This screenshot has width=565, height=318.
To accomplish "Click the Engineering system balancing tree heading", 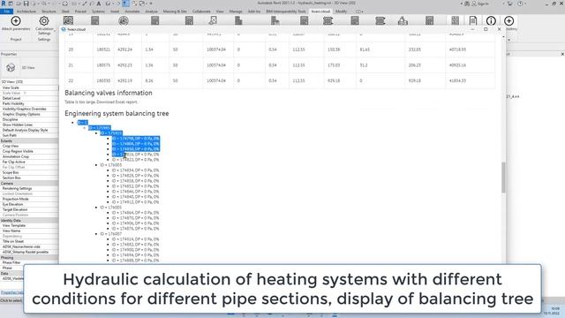I will pos(117,113).
